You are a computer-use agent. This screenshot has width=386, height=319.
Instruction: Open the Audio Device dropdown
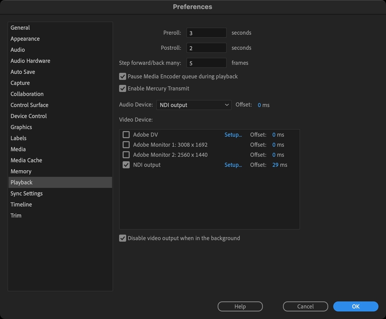pos(194,105)
